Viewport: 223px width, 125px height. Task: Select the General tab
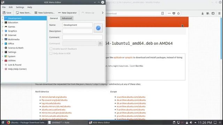(54, 18)
